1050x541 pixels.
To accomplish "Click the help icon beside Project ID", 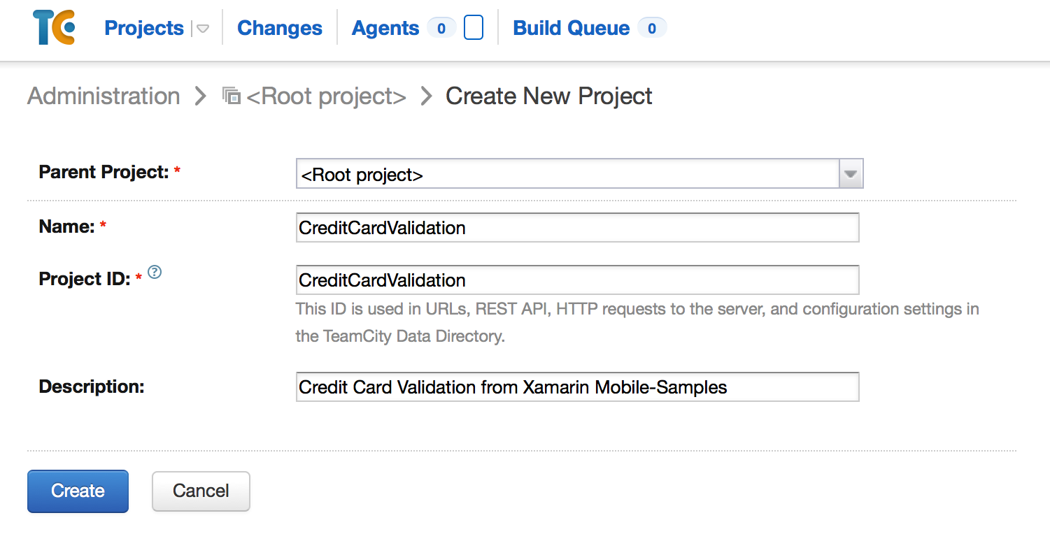I will (154, 273).
